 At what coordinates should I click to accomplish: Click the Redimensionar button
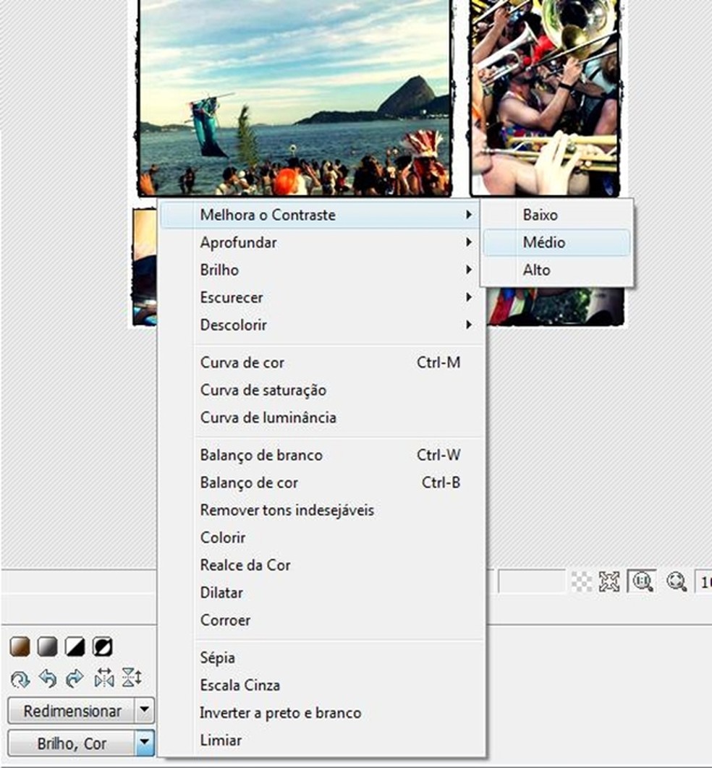[x=71, y=711]
